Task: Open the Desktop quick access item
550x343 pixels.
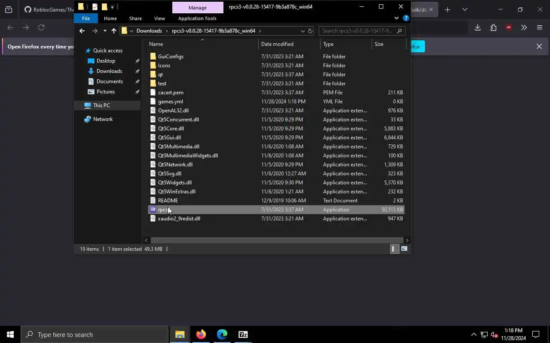Action: pos(106,61)
